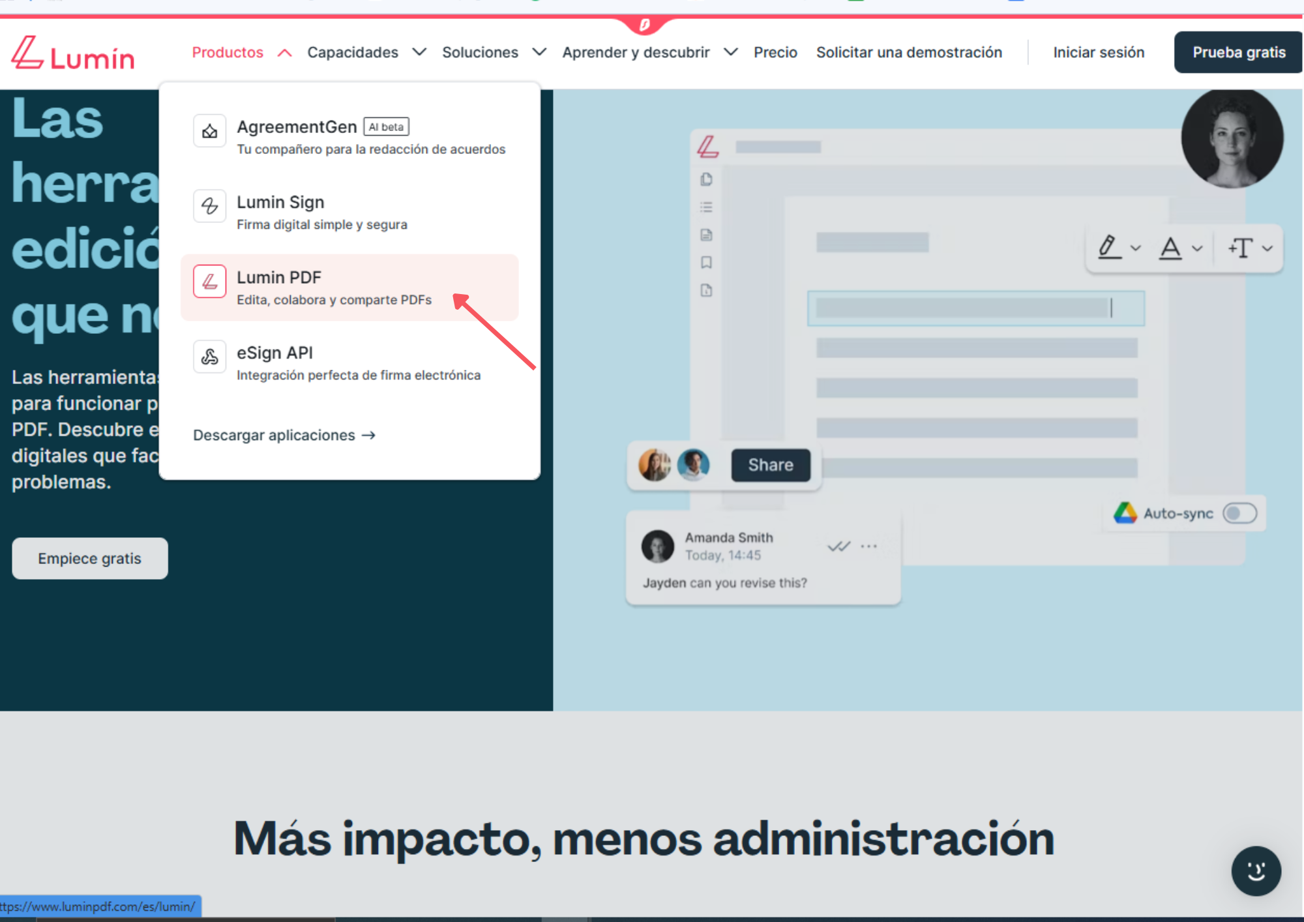Expand the Soluciones chevron
The height and width of the screenshot is (922, 1304).
point(539,52)
